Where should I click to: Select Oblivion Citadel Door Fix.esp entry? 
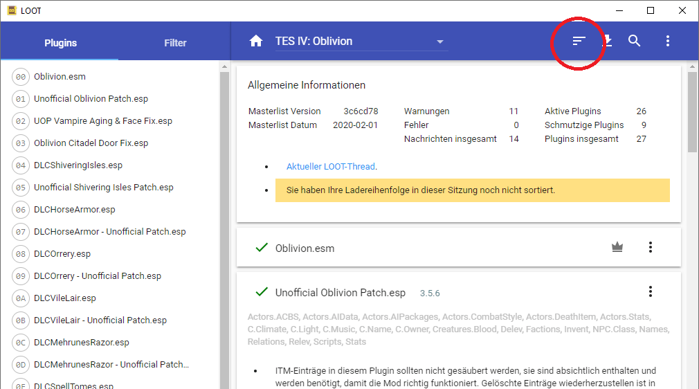pyautogui.click(x=91, y=143)
